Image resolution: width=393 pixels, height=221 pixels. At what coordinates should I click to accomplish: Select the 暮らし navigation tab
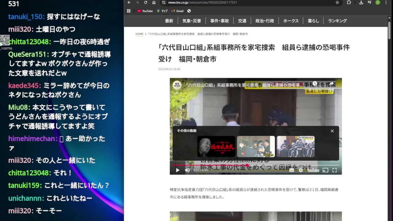pos(313,21)
